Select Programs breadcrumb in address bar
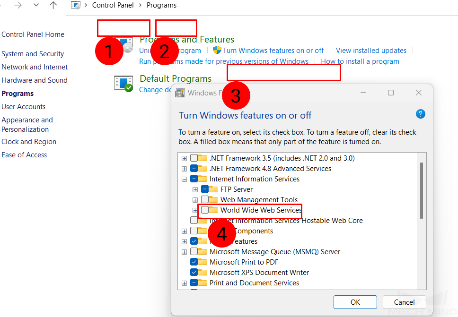 161,5
